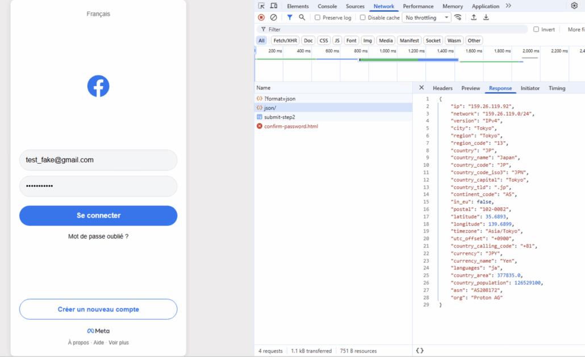Click the pretty print braces icon

point(420,351)
